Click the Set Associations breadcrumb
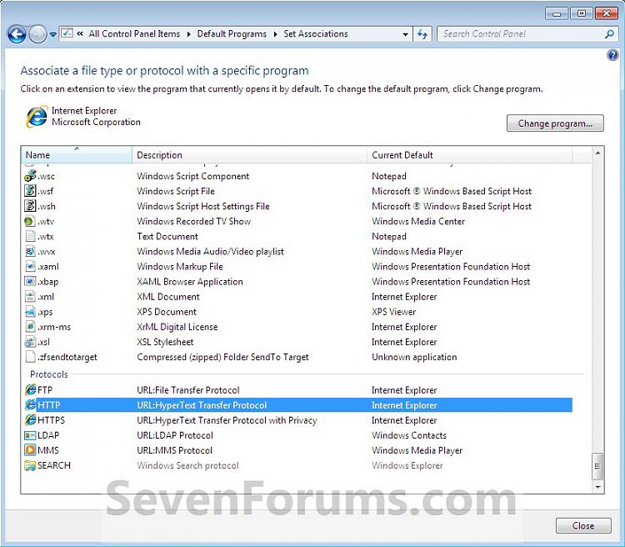 click(x=316, y=34)
